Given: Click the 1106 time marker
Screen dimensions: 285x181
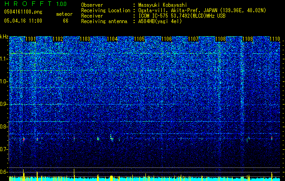Looking at the screenshot, I should point(166,39).
